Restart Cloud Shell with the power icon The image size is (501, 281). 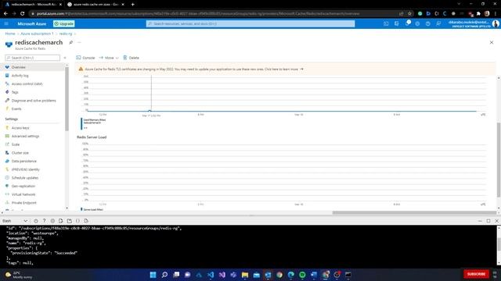pyautogui.click(x=36, y=221)
